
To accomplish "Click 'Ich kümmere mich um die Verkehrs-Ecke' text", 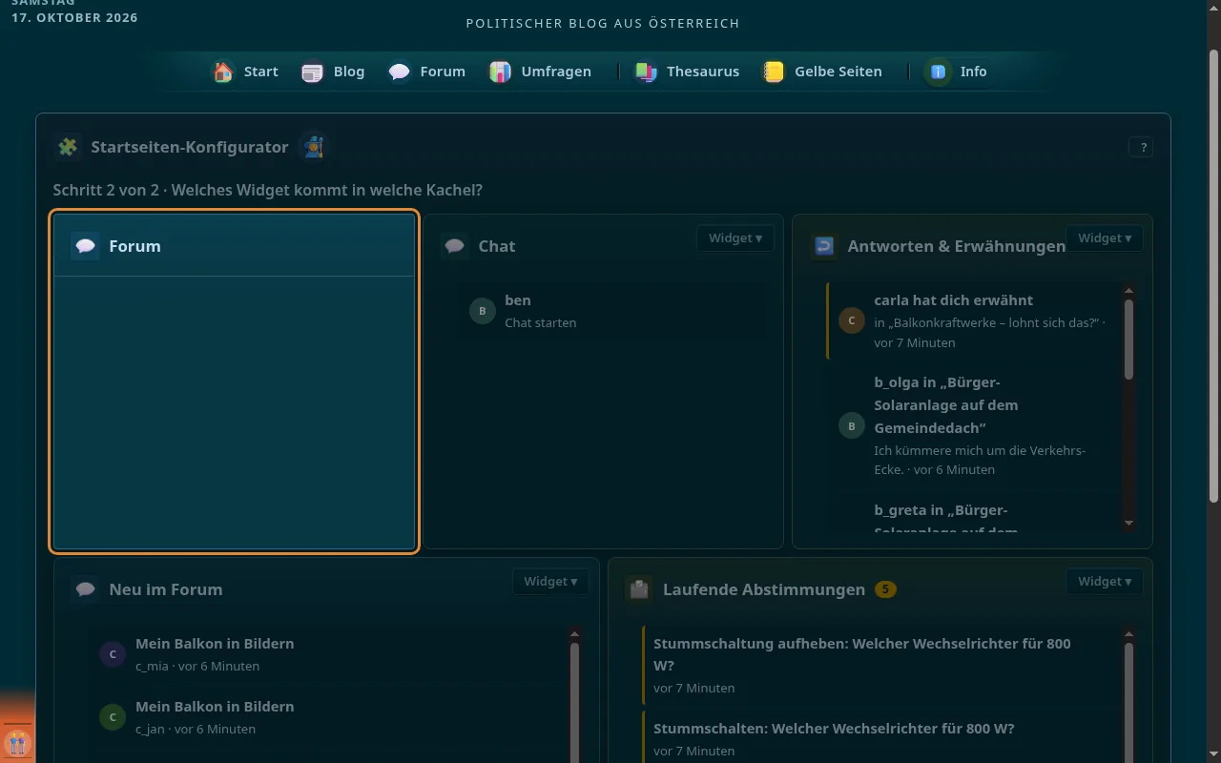I will pyautogui.click(x=980, y=460).
